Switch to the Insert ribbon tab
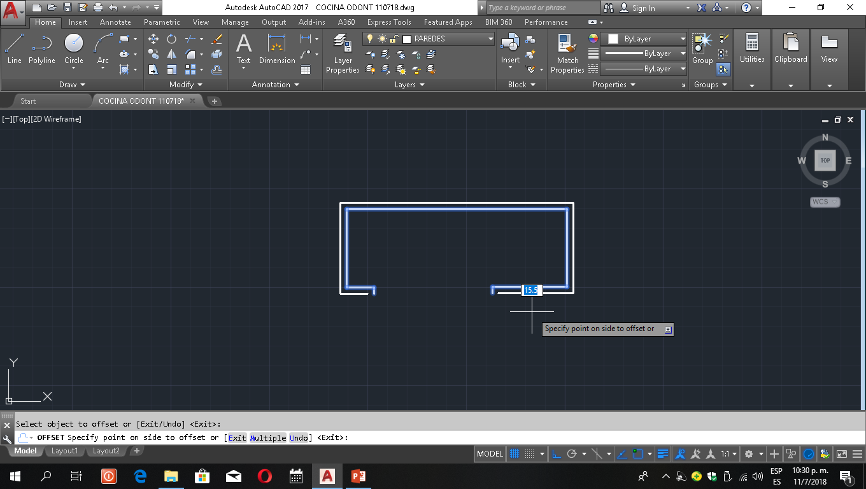Viewport: 866px width, 489px height. (78, 22)
